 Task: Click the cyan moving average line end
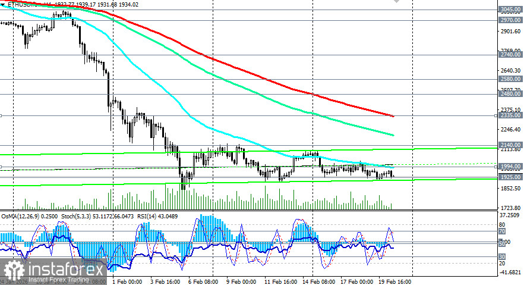(393, 167)
